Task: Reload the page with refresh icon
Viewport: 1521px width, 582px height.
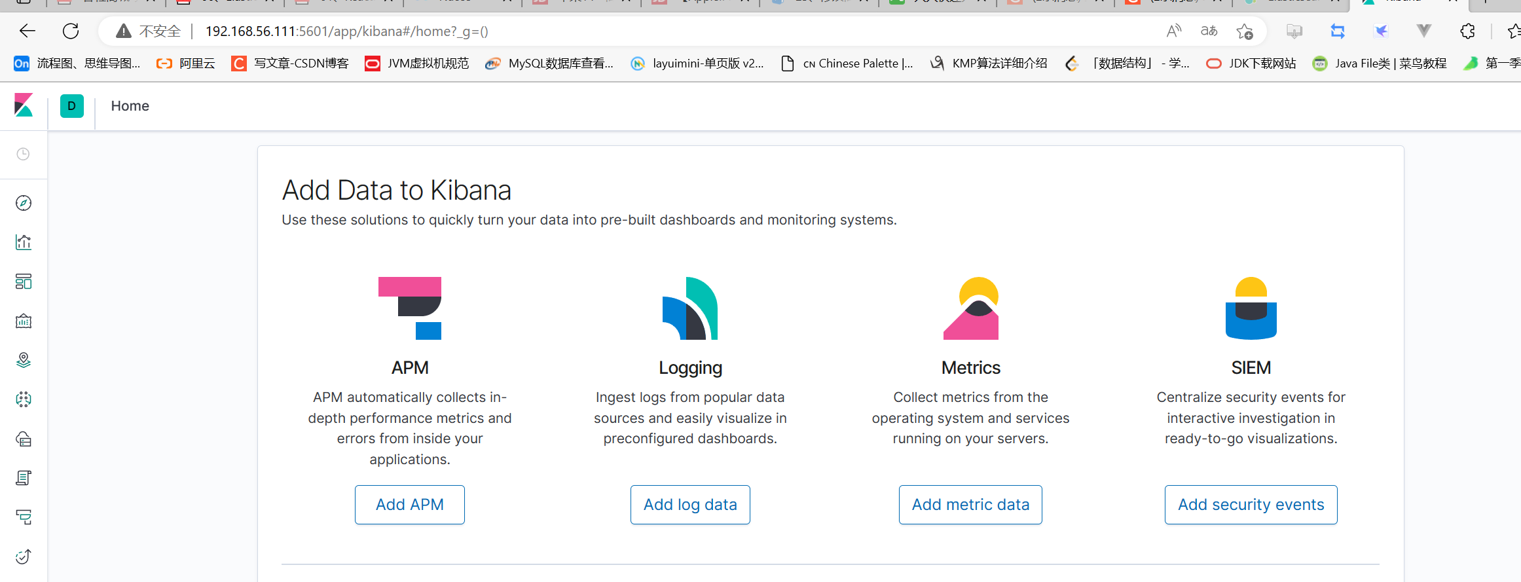Action: 71,31
